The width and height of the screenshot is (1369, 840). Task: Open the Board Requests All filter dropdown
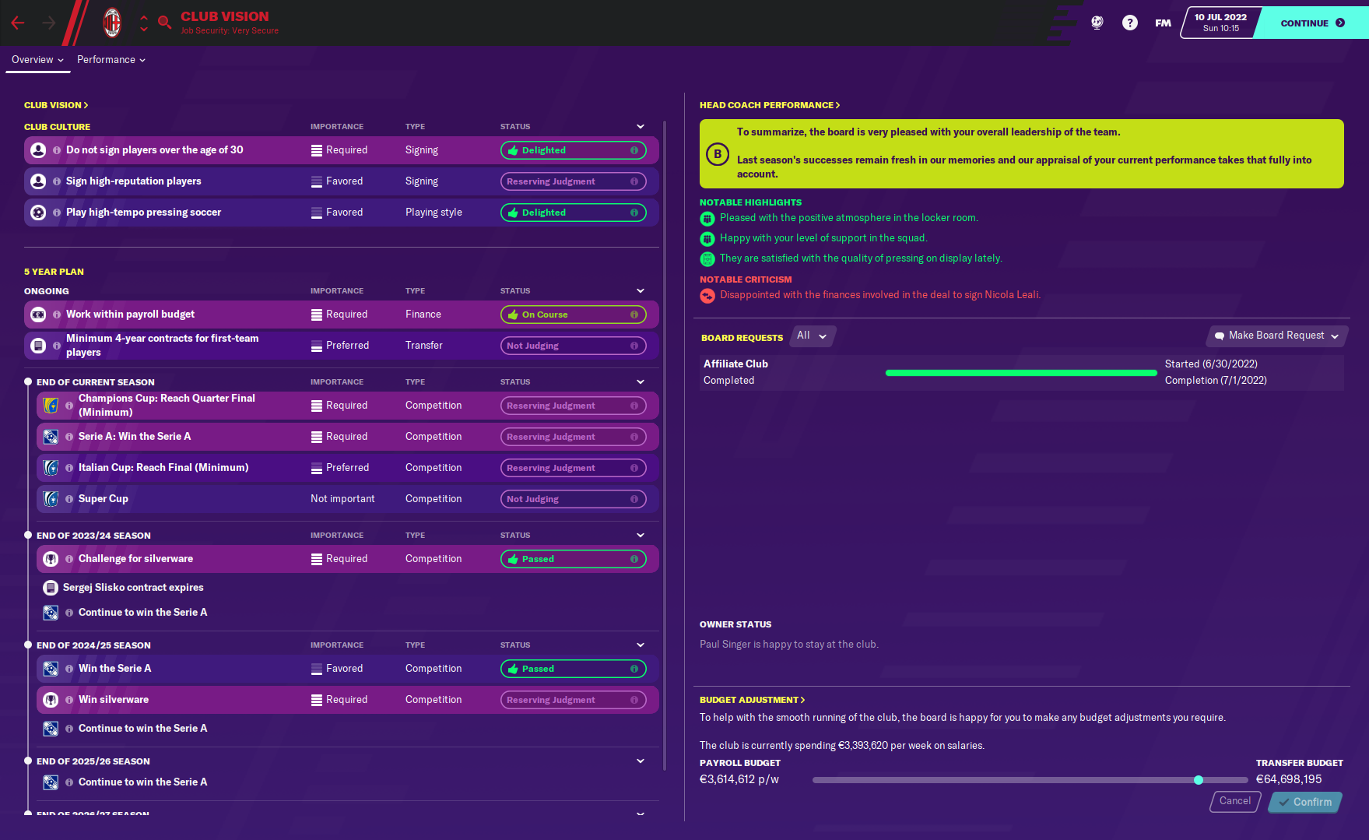click(812, 336)
